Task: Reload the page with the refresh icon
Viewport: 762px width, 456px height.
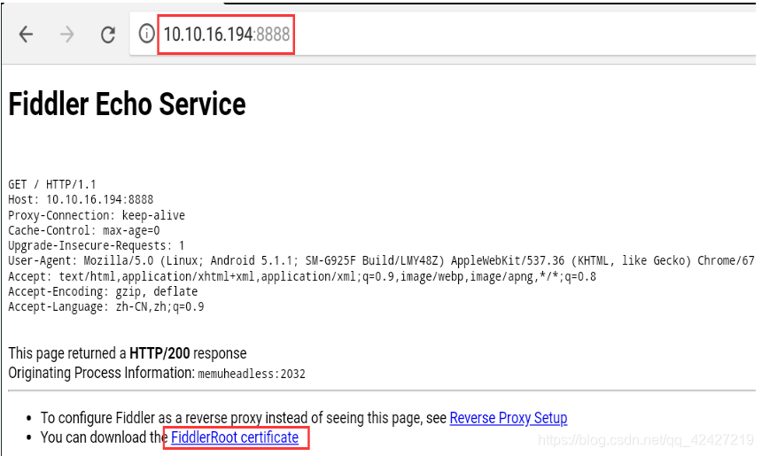Action: point(108,35)
